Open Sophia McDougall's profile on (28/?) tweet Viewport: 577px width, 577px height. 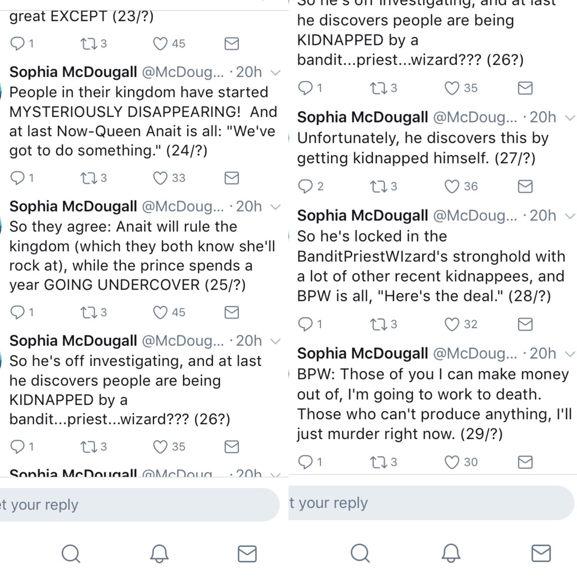coord(362,216)
